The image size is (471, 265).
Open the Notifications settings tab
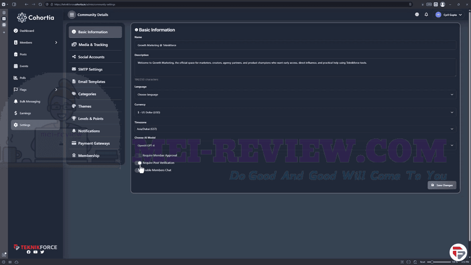[95, 131]
